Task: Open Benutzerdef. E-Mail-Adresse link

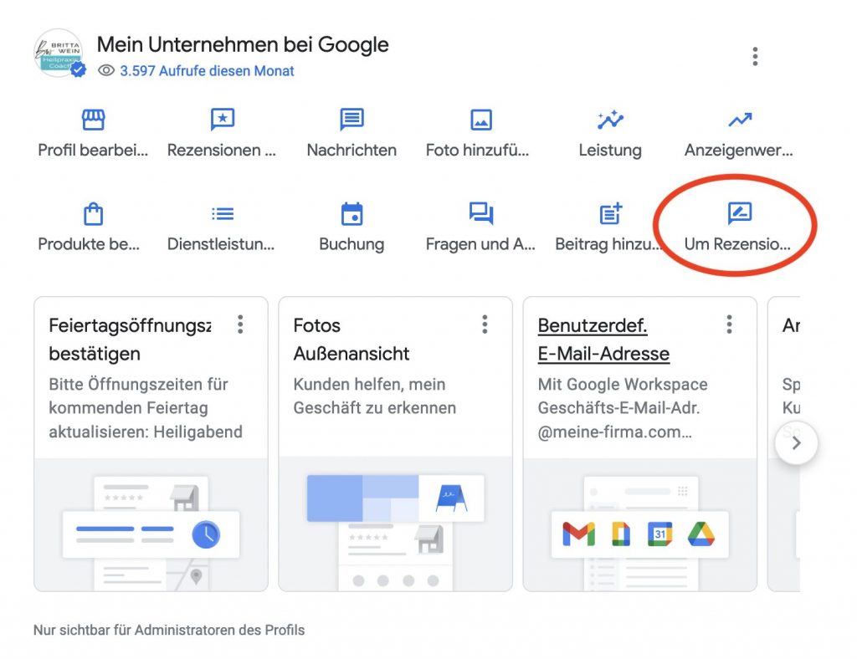Action: [603, 340]
